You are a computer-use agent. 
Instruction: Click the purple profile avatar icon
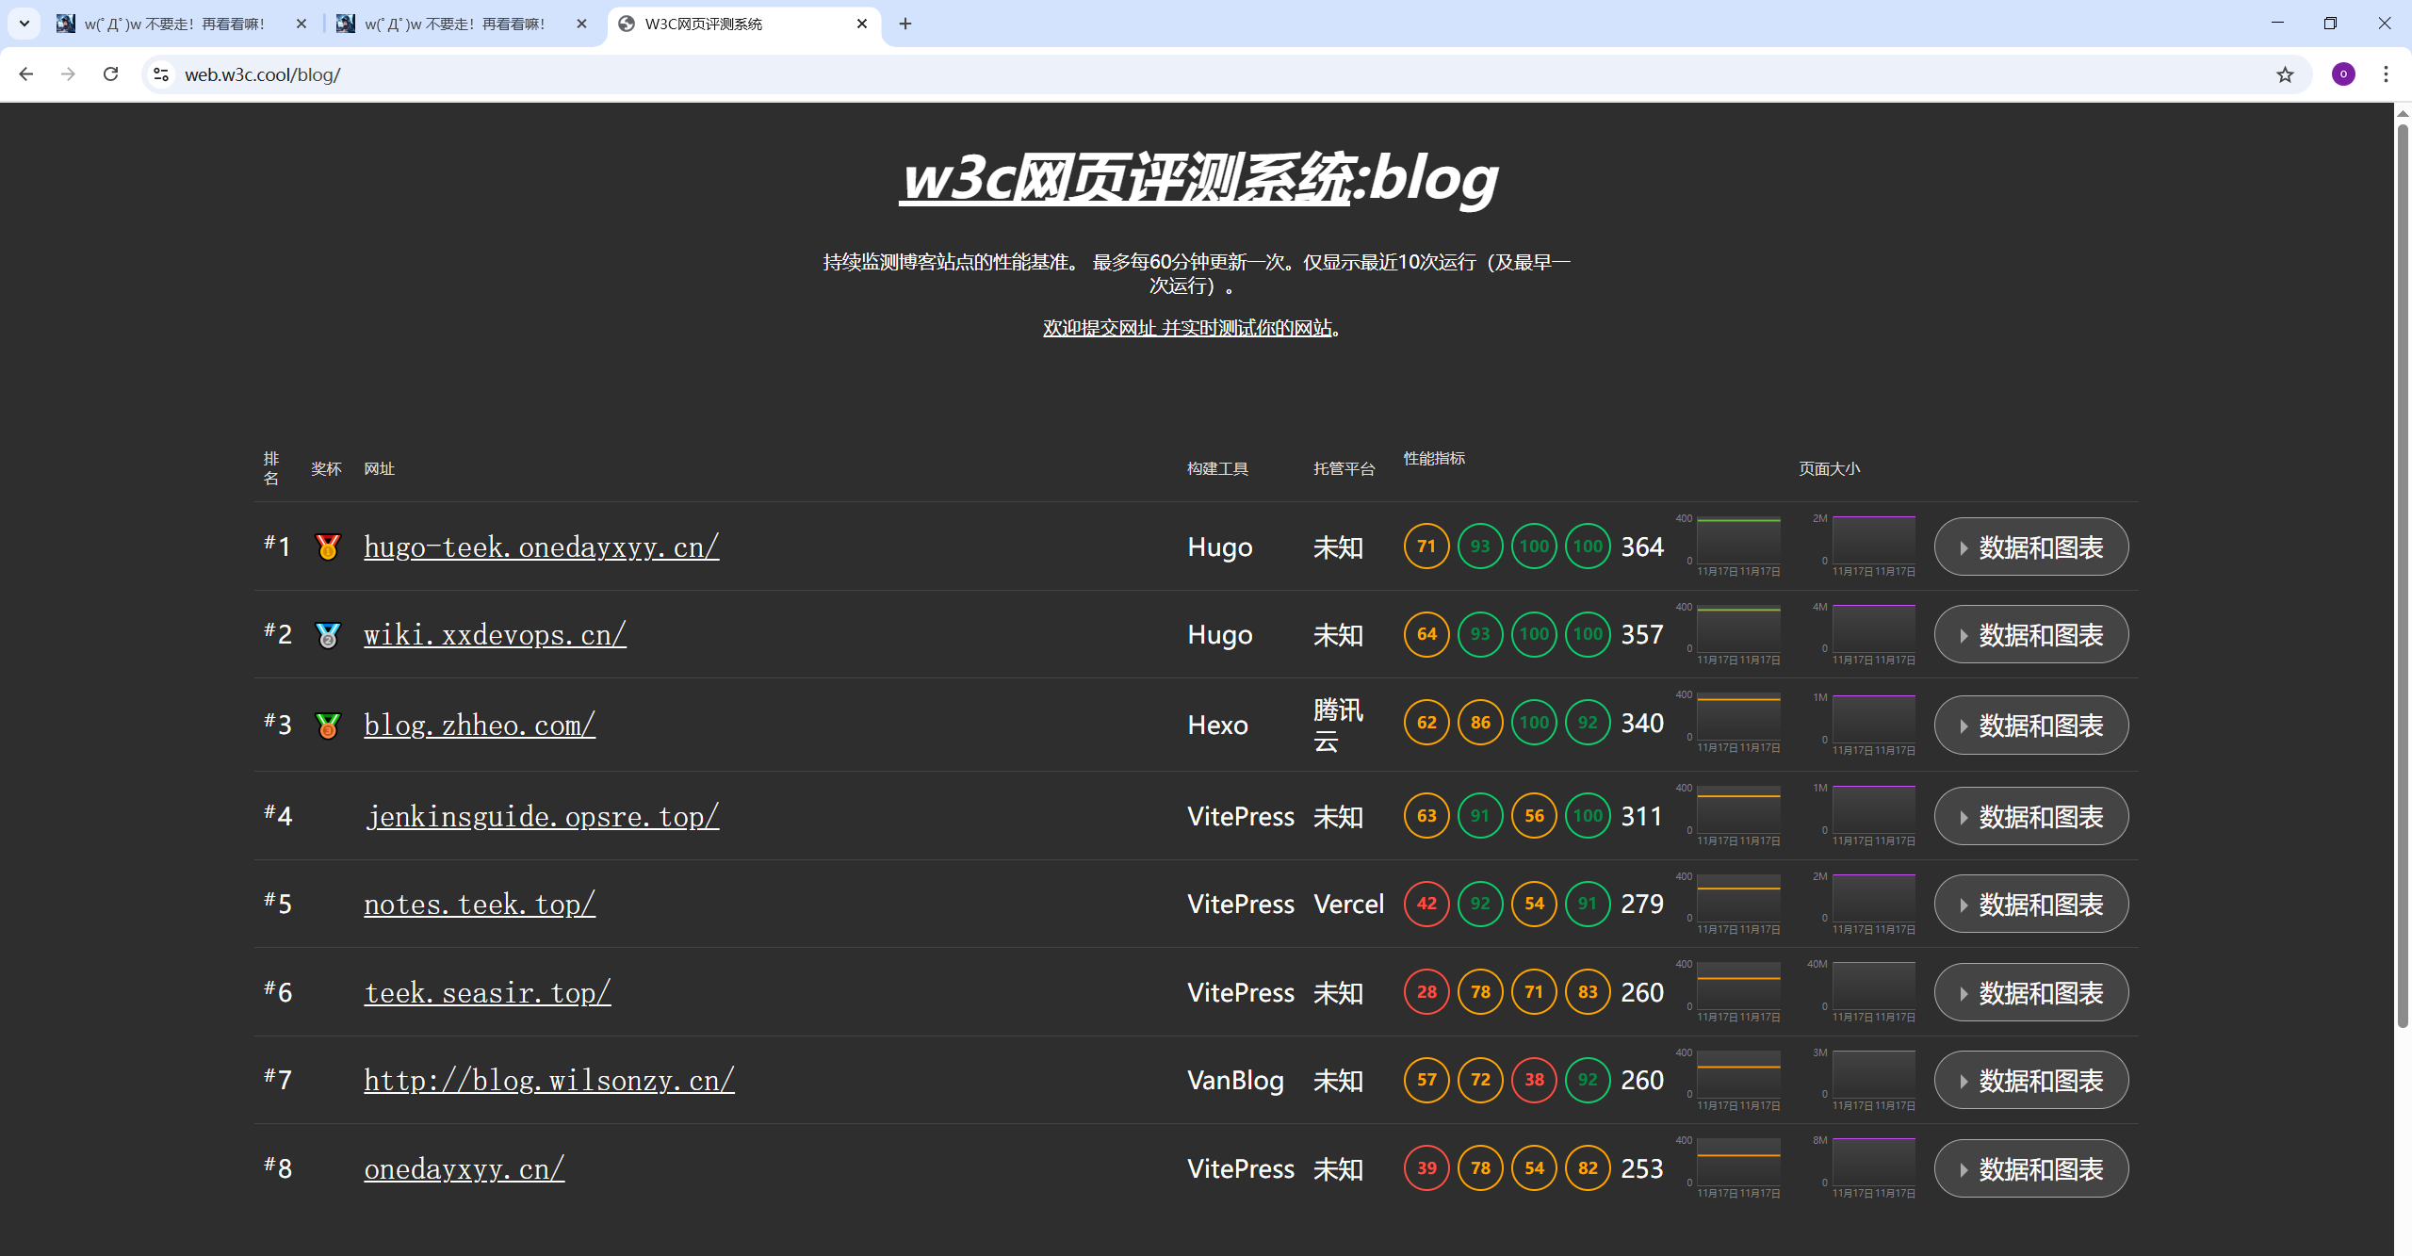(x=2343, y=74)
